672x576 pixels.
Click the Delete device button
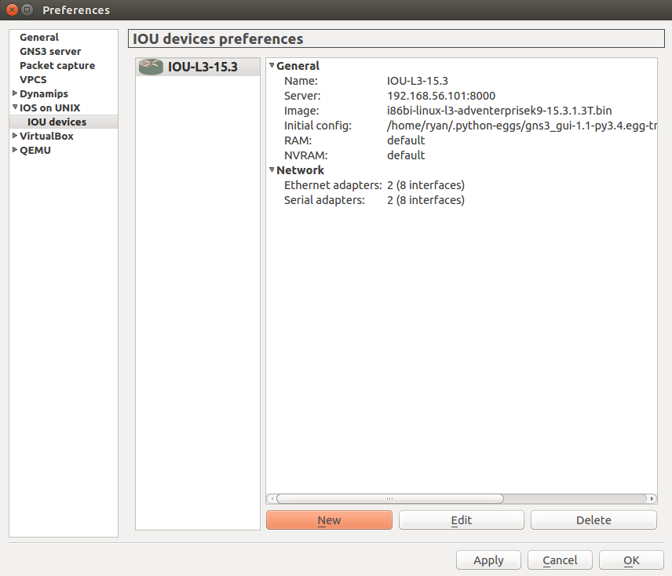tap(593, 520)
